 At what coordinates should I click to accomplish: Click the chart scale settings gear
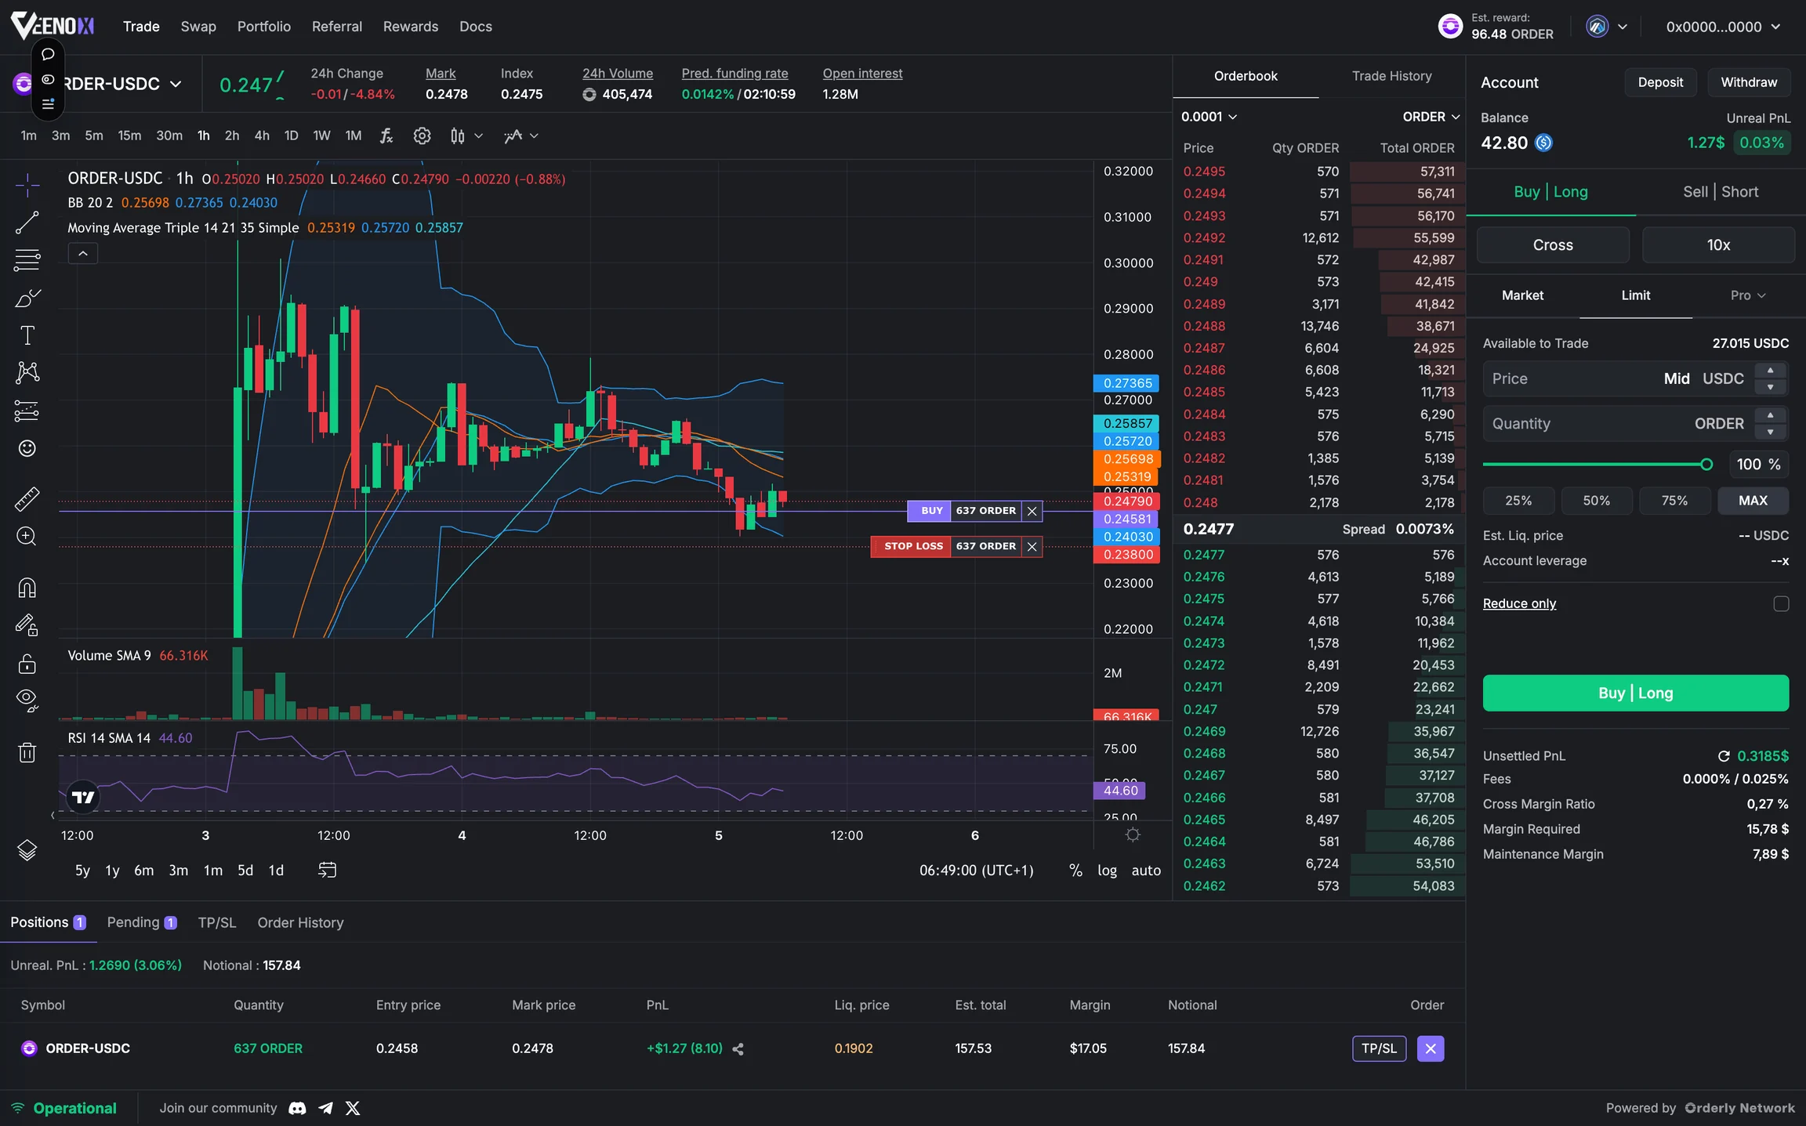(x=1133, y=835)
